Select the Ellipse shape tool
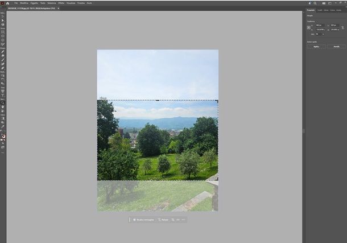Image resolution: width=347 pixels, height=243 pixels. click(3, 36)
